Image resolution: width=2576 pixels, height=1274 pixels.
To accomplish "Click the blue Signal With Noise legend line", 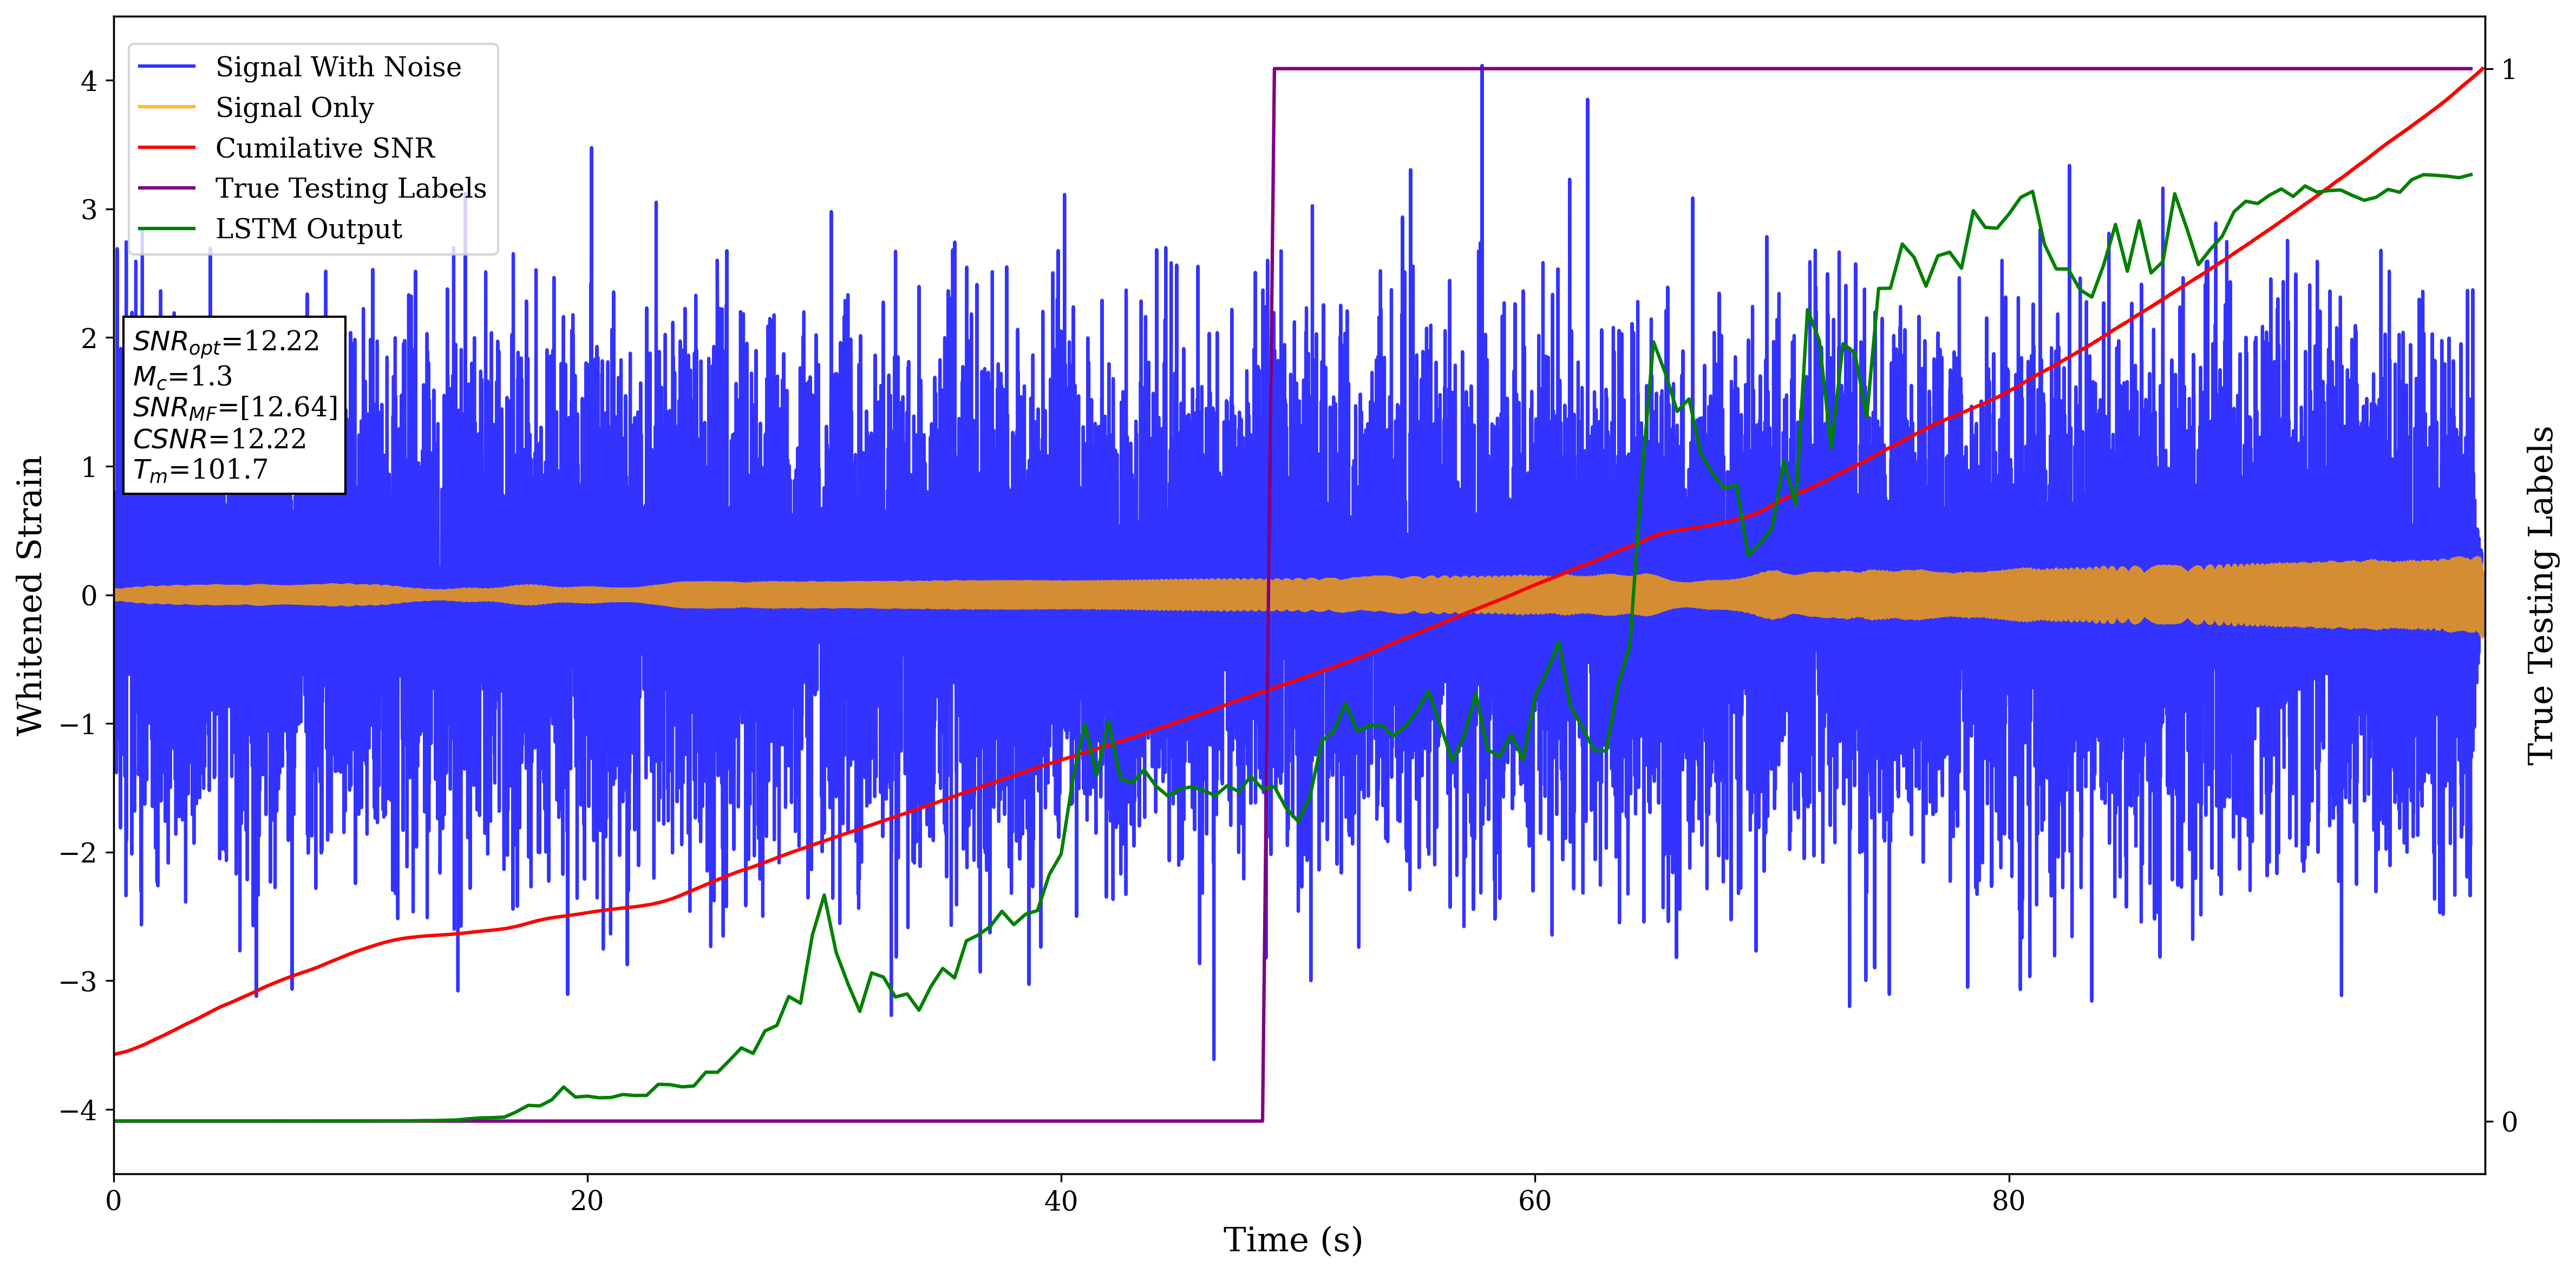I will [166, 67].
